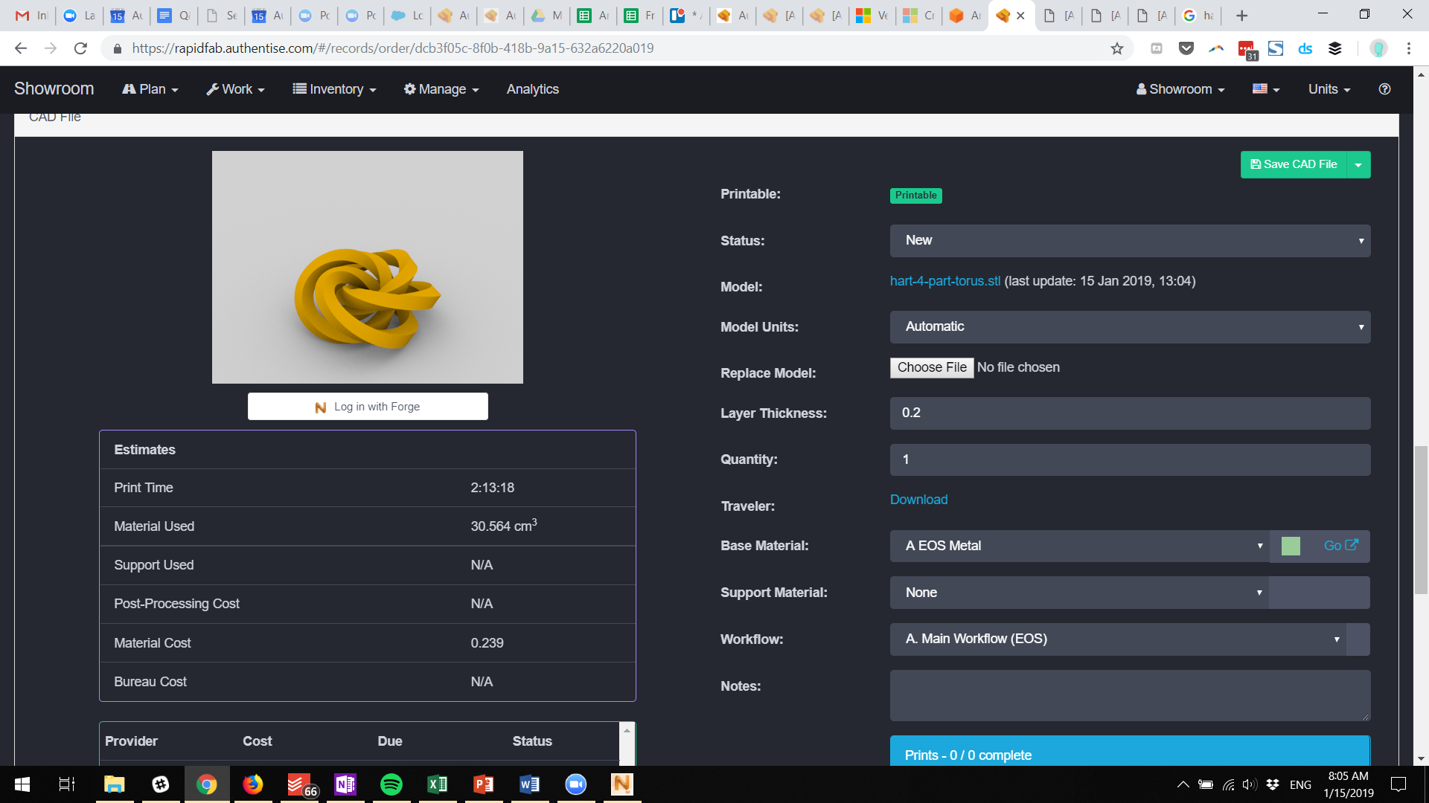The height and width of the screenshot is (803, 1429).
Task: Reload the current browser page
Action: point(80,48)
